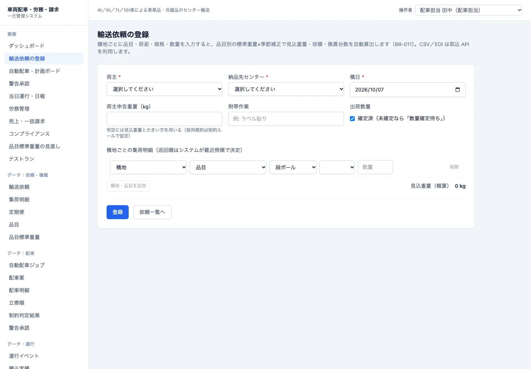Viewport: 531px width, 369px height.
Task: Open 運行イベント in the sidebar
Action: click(x=44, y=356)
